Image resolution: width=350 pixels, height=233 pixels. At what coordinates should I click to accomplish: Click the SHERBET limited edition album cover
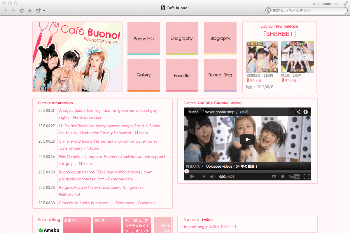click(262, 57)
